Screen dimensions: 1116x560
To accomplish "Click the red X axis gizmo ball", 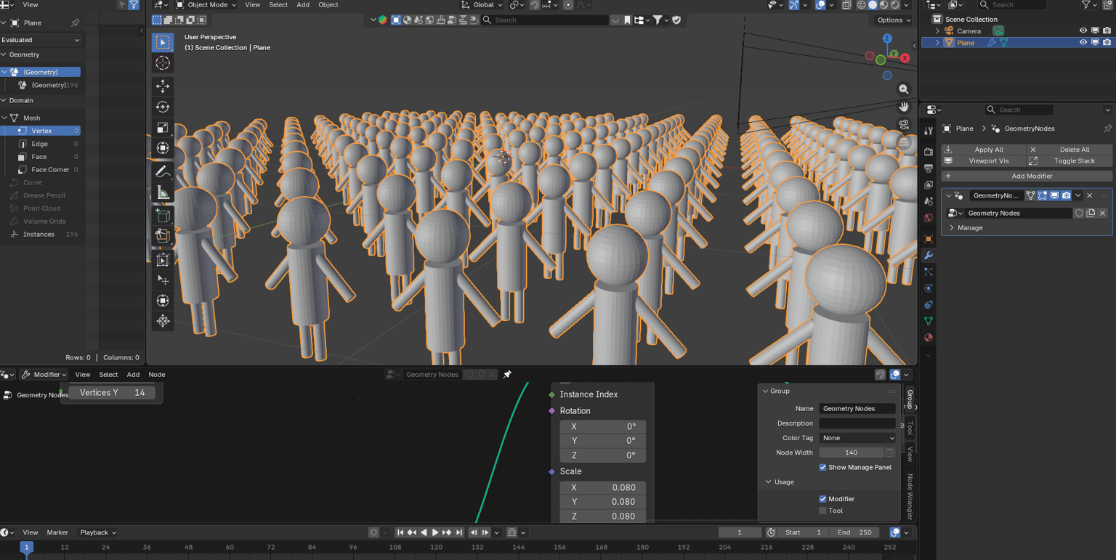I will 905,58.
